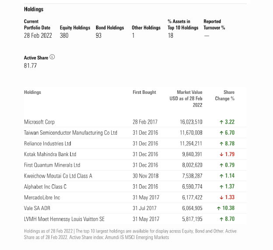Click Microsoft market value 16,023,510
The height and width of the screenshot is (250, 273).
tap(191, 122)
